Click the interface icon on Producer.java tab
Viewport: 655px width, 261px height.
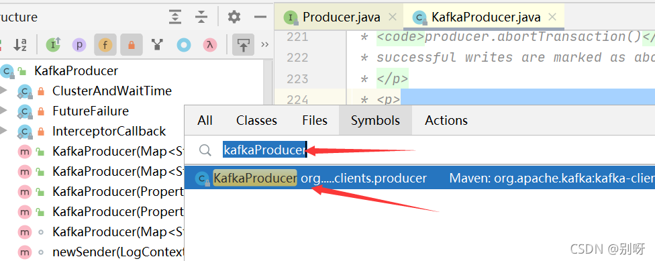pos(291,17)
